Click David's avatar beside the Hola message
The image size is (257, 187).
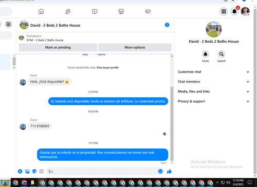pos(23,82)
